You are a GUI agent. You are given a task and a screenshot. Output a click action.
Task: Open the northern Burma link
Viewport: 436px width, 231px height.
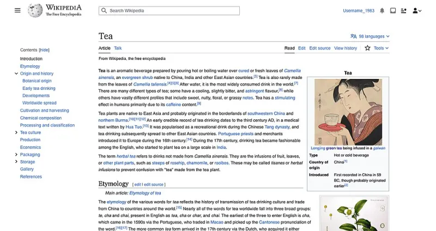(113, 120)
